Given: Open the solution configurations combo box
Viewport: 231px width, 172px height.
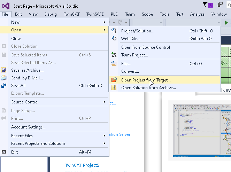Looking at the screenshot, I should (148, 23).
